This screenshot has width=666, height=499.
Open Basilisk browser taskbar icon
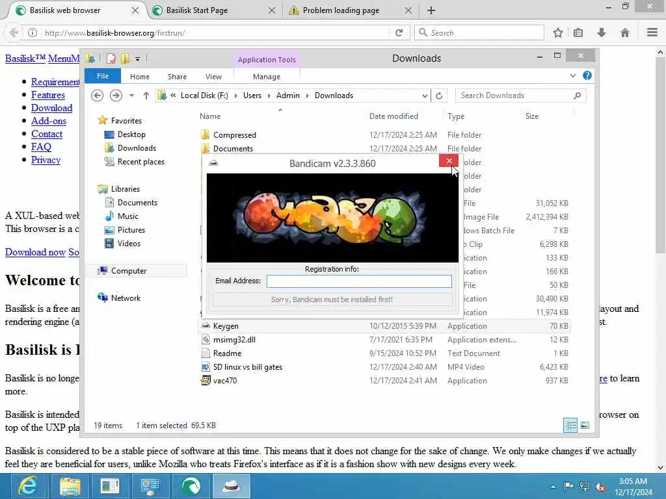pos(191,486)
